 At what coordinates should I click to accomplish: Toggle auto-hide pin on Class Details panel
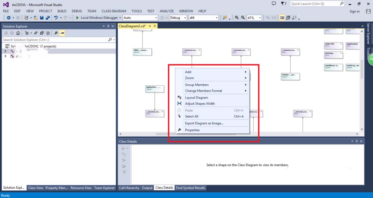357,141
